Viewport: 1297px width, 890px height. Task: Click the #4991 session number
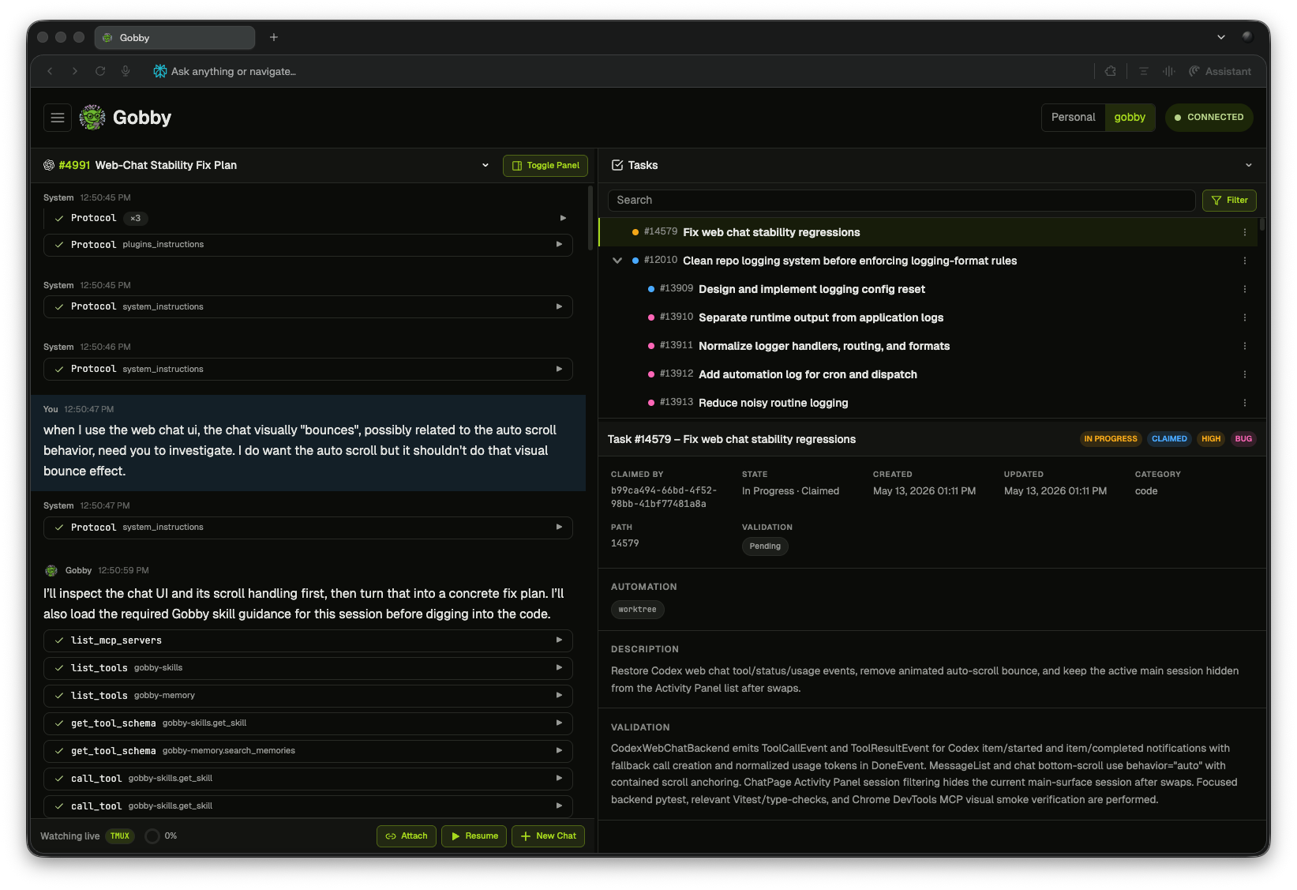click(74, 165)
